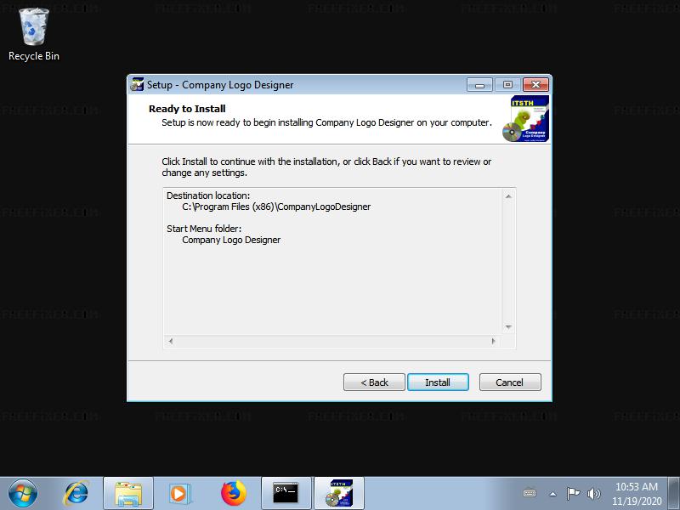Open Windows Media Player from taskbar
Viewport: 680px width, 510px height.
(x=179, y=494)
